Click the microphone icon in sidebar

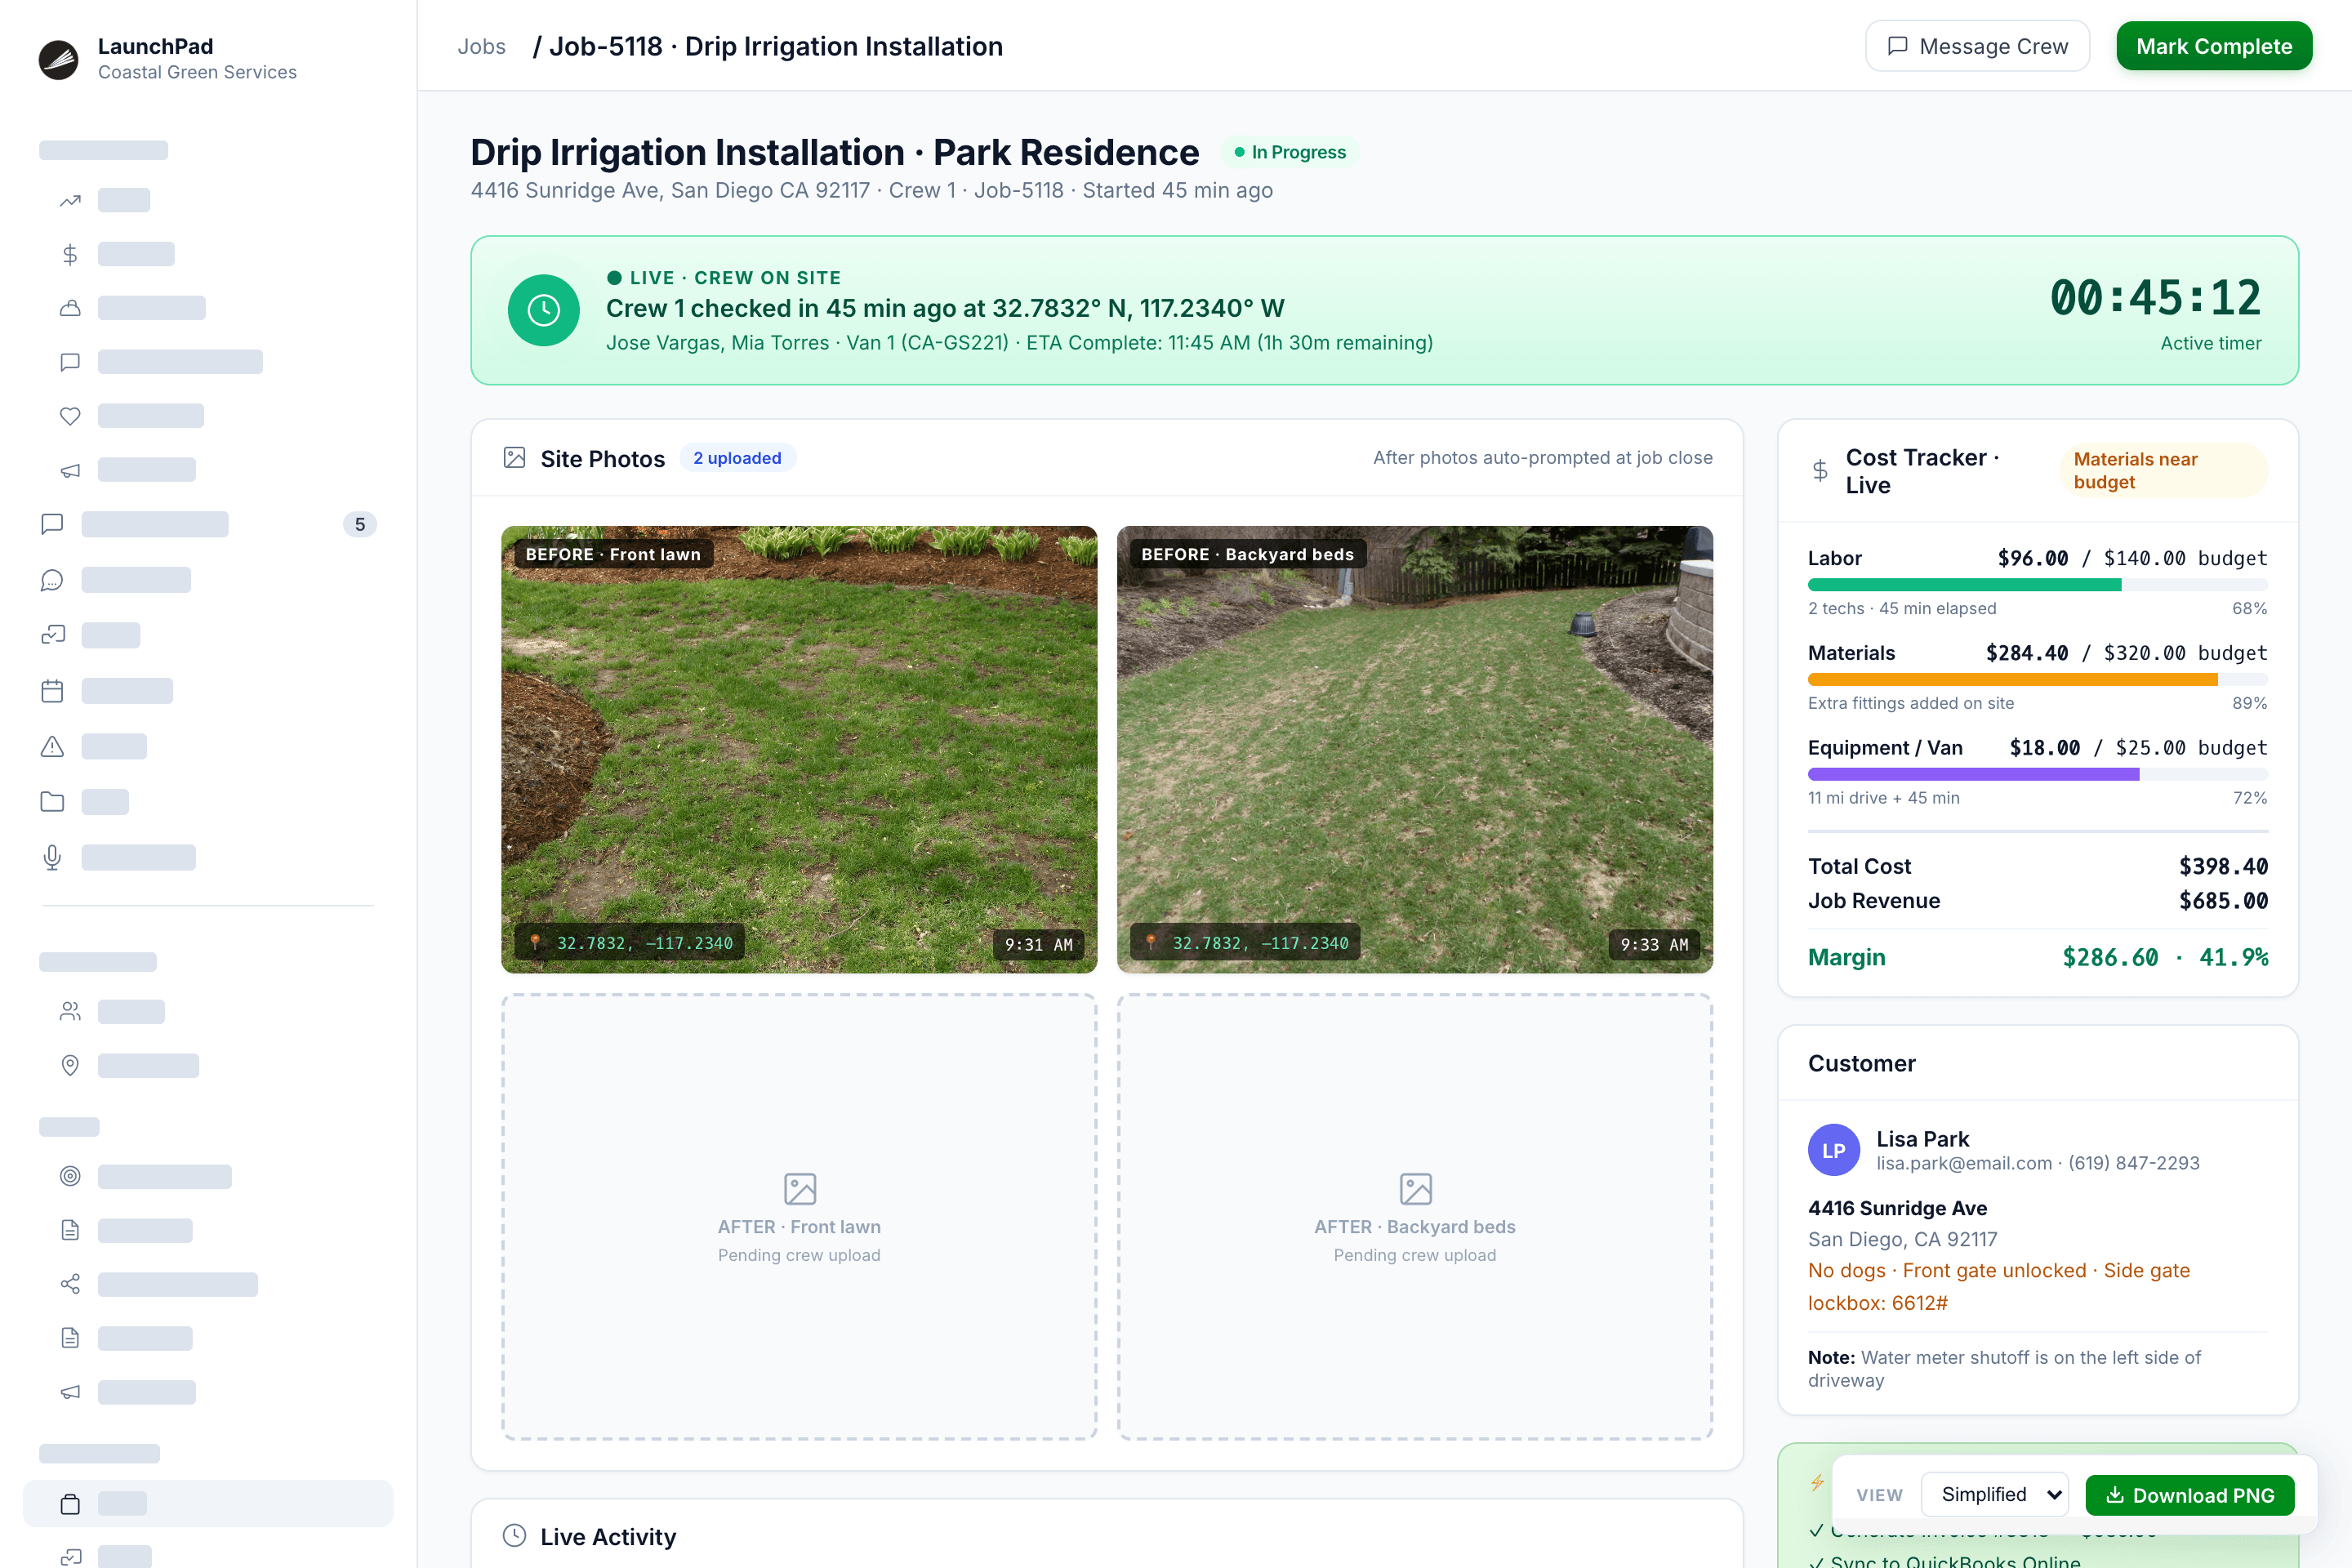pos(52,858)
